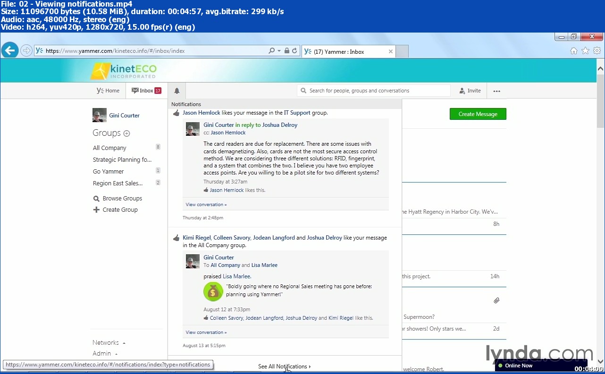605x374 pixels.
Task: Click in the search people and groups field
Action: (x=374, y=91)
